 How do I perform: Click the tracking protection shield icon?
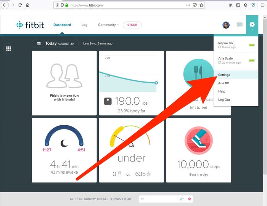pyautogui.click(x=62, y=5)
